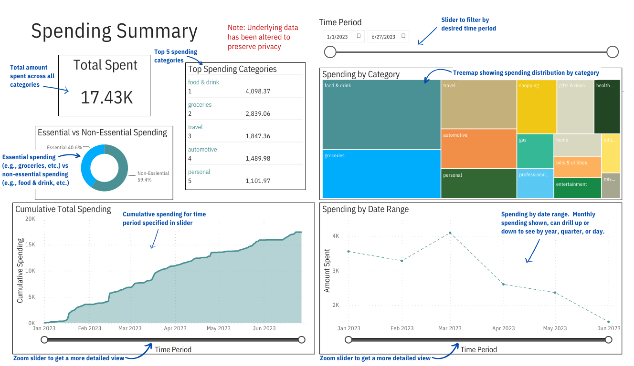Click the Non-Essential 59.4% donut label
This screenshot has width=634, height=366.
coord(153,176)
